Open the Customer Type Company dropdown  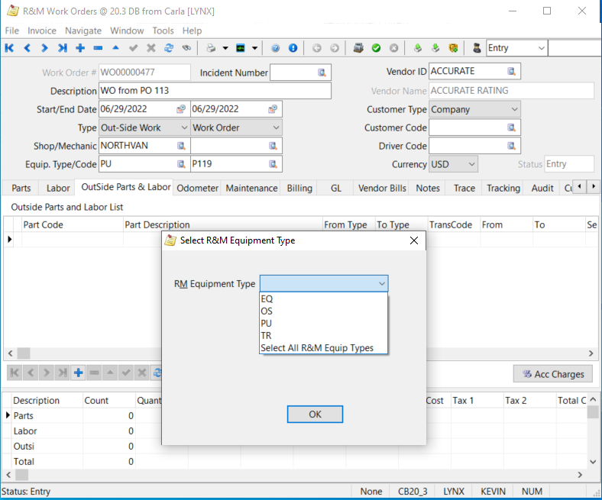tap(513, 109)
